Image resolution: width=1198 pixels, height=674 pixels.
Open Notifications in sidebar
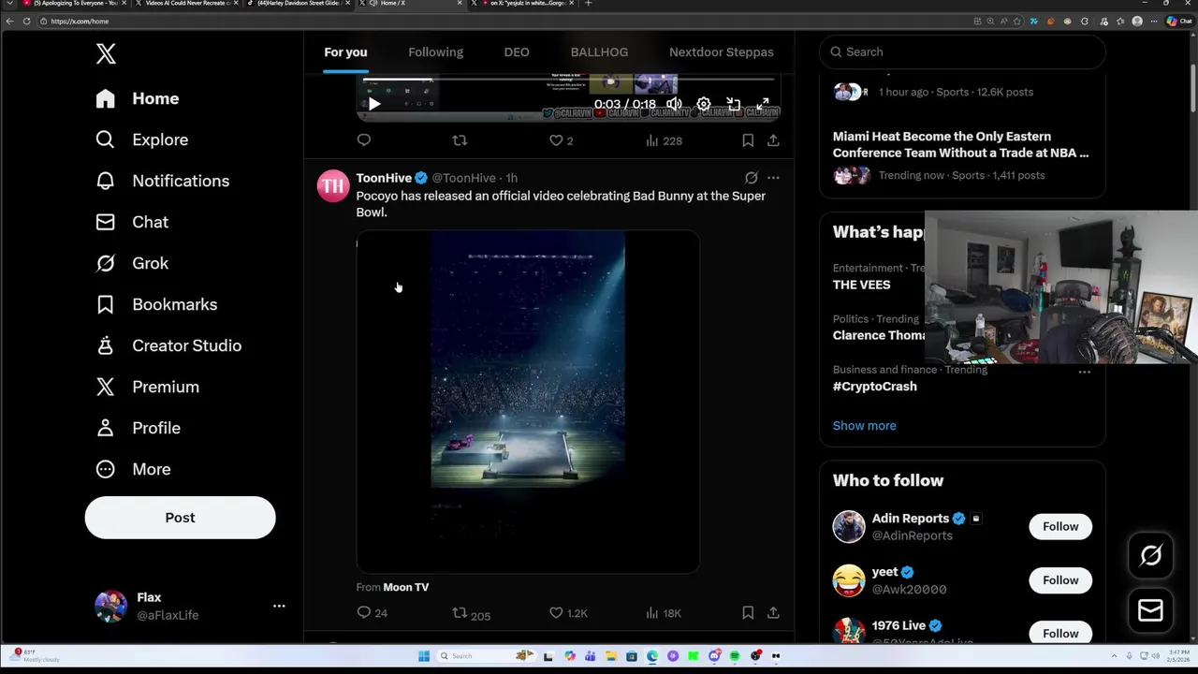click(163, 181)
